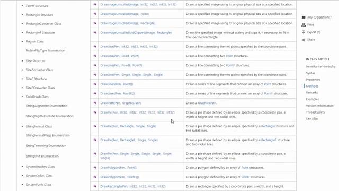The width and height of the screenshot is (339, 191).
Task: Click Export (0) text link
Action: click(x=314, y=32)
